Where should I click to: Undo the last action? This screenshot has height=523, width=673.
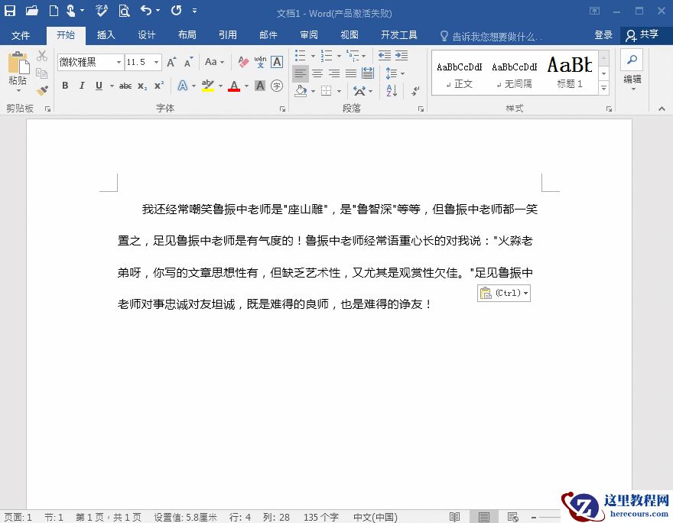tap(148, 10)
